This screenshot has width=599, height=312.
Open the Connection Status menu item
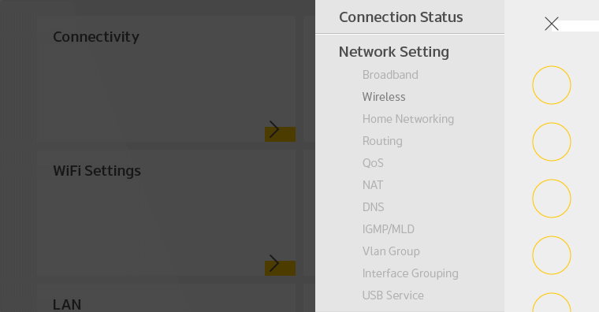click(400, 17)
